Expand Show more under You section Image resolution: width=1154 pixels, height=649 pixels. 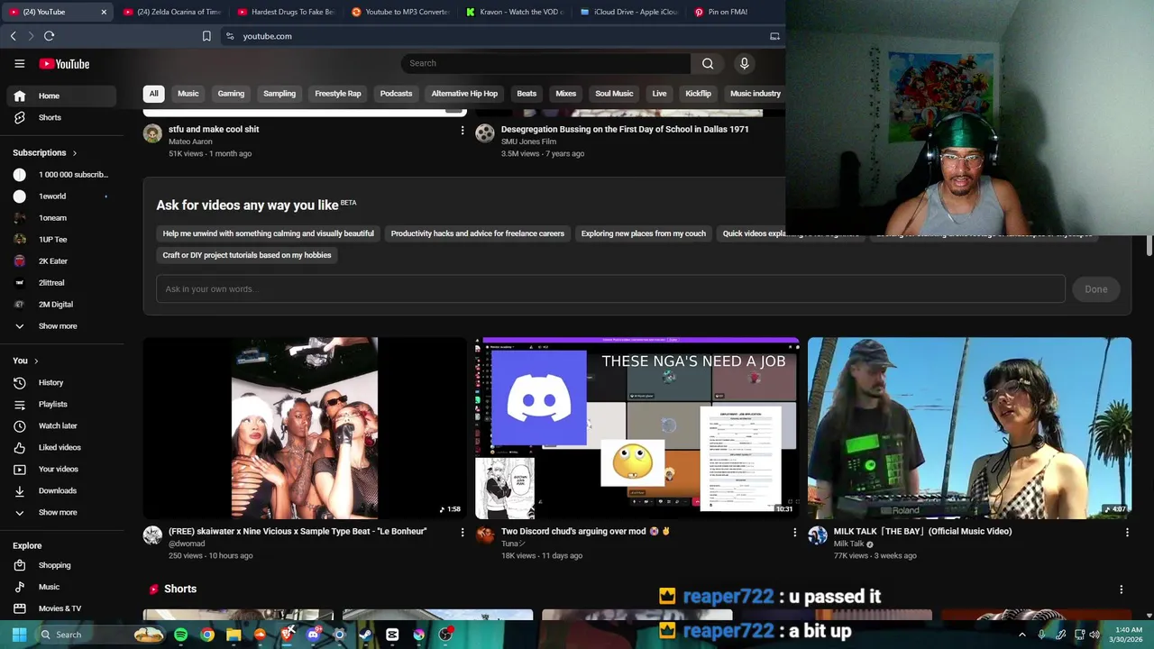[61, 512]
